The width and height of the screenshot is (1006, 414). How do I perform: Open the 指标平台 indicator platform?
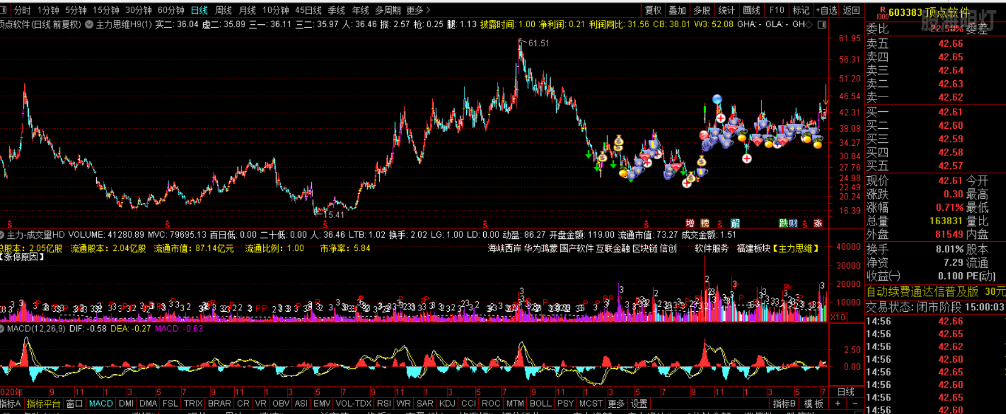tap(44, 403)
